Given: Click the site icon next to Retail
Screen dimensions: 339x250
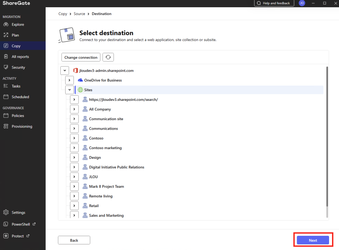Looking at the screenshot, I should click(x=85, y=206).
